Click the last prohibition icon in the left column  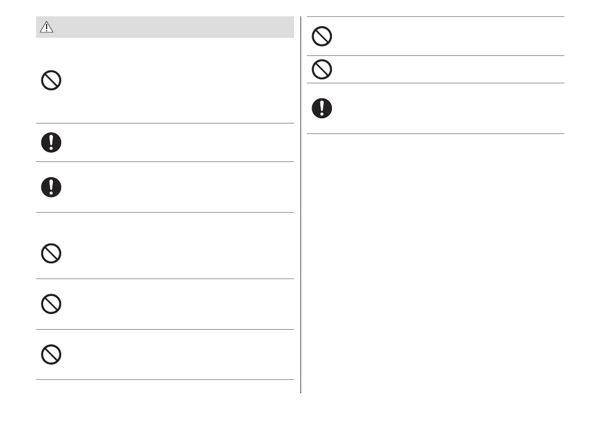tap(51, 354)
